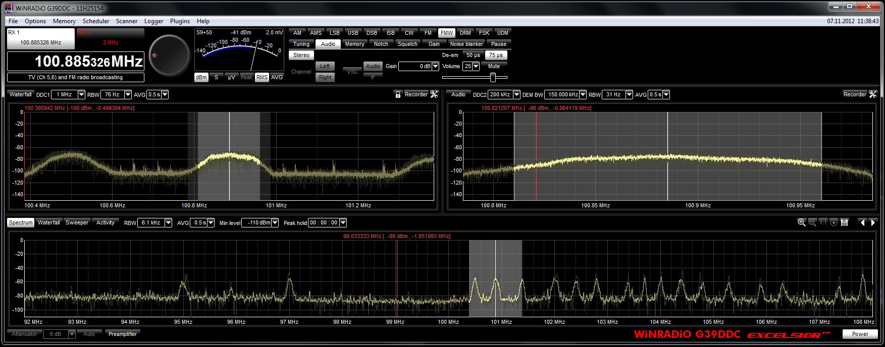Open the DDC1 bandwidth dropdown
Image resolution: width=885 pixels, height=347 pixels.
(81, 95)
